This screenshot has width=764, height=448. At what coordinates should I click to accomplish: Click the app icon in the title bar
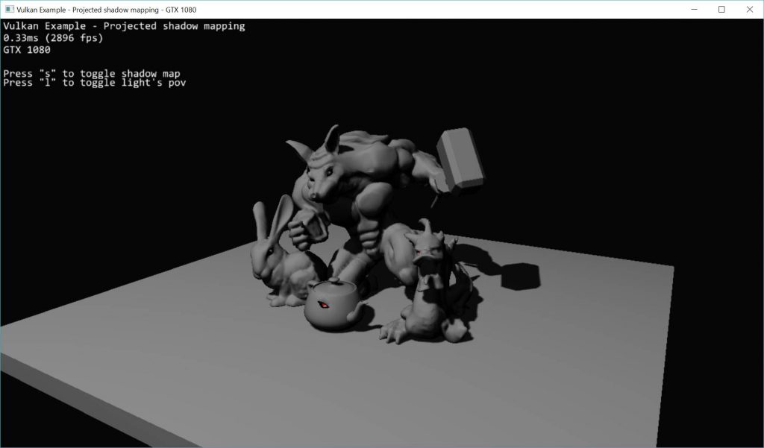[9, 9]
